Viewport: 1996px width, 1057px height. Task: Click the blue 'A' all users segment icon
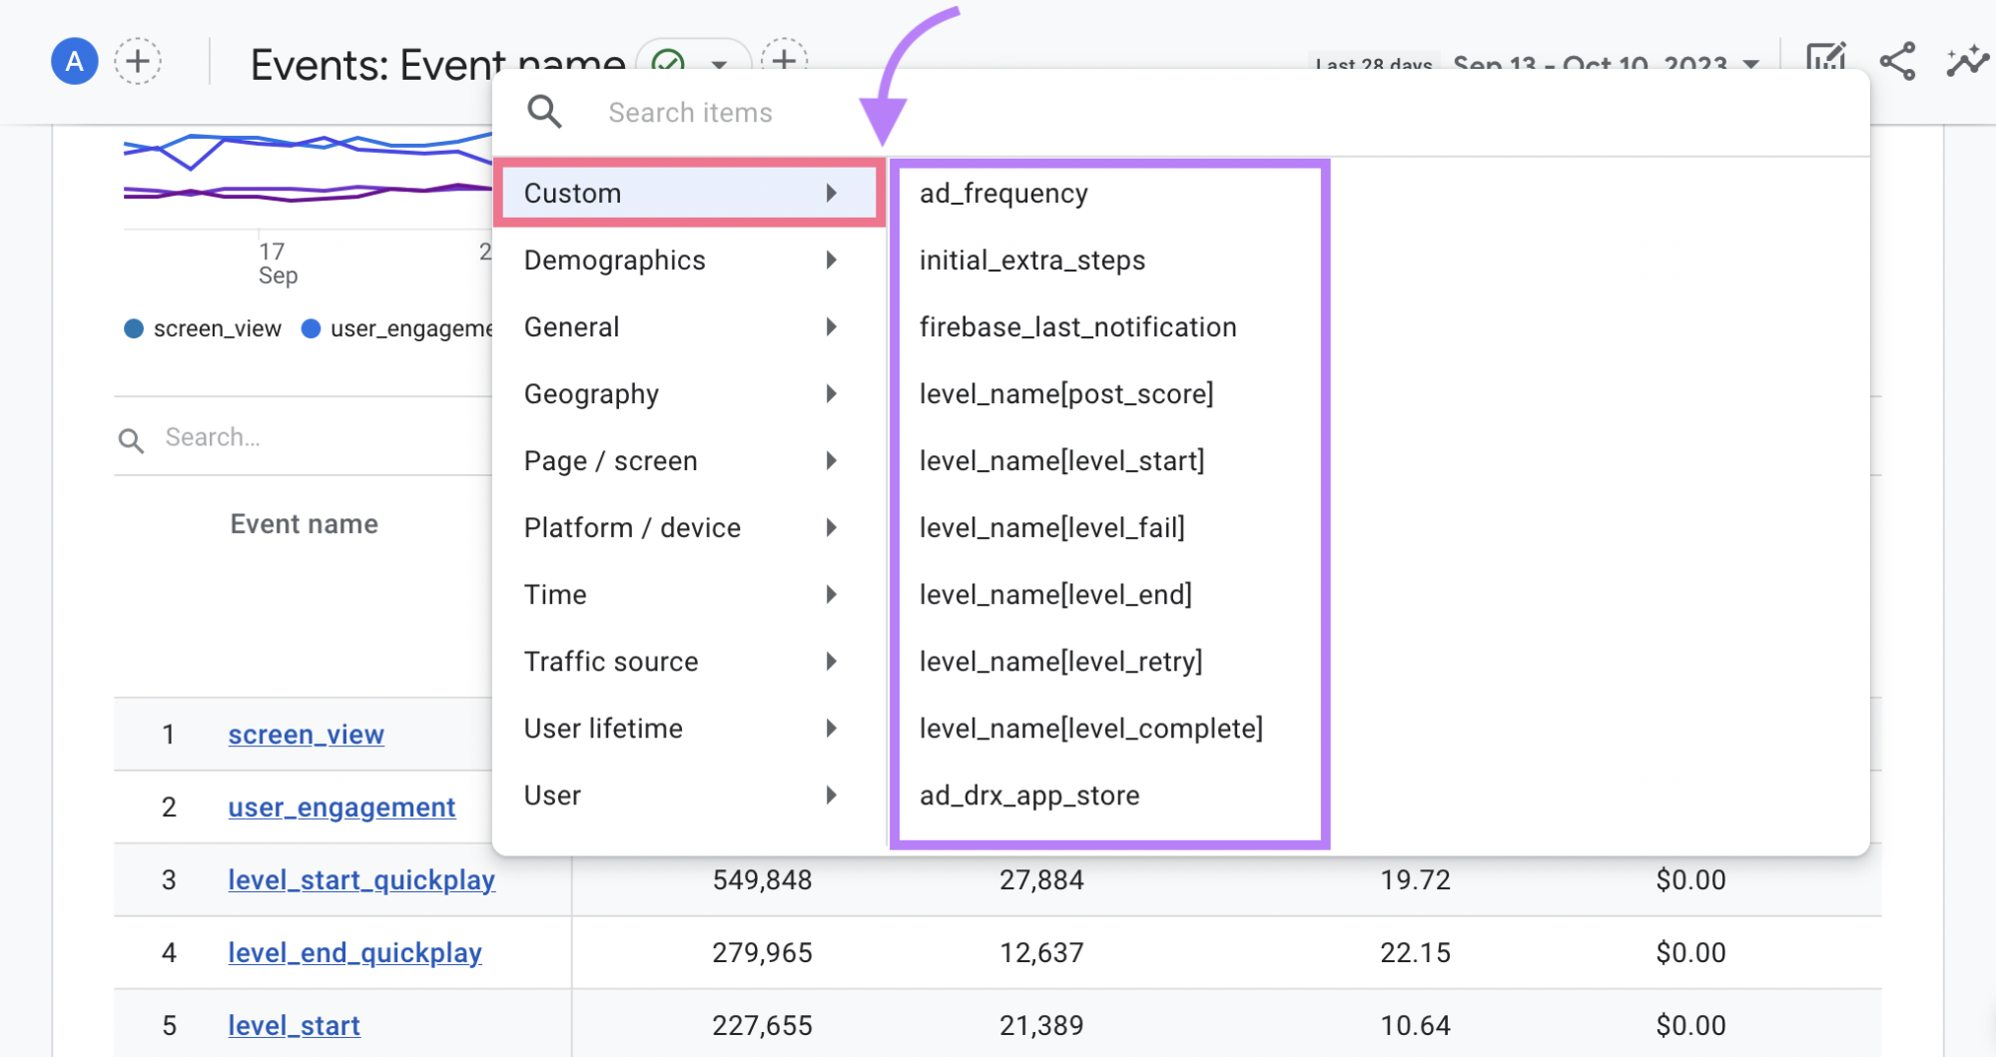click(74, 62)
